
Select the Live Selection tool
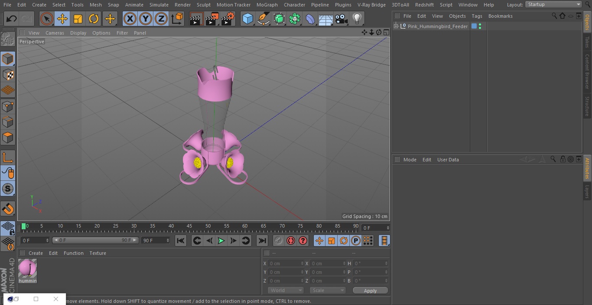point(47,19)
